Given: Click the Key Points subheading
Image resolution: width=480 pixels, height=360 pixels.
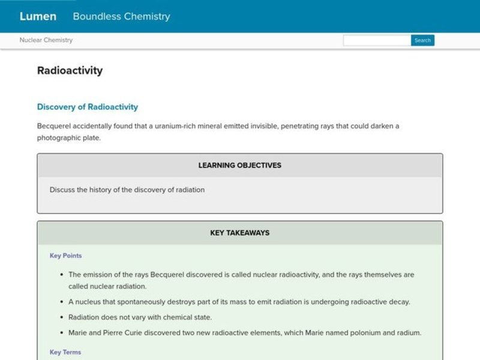Looking at the screenshot, I should click(x=65, y=256).
